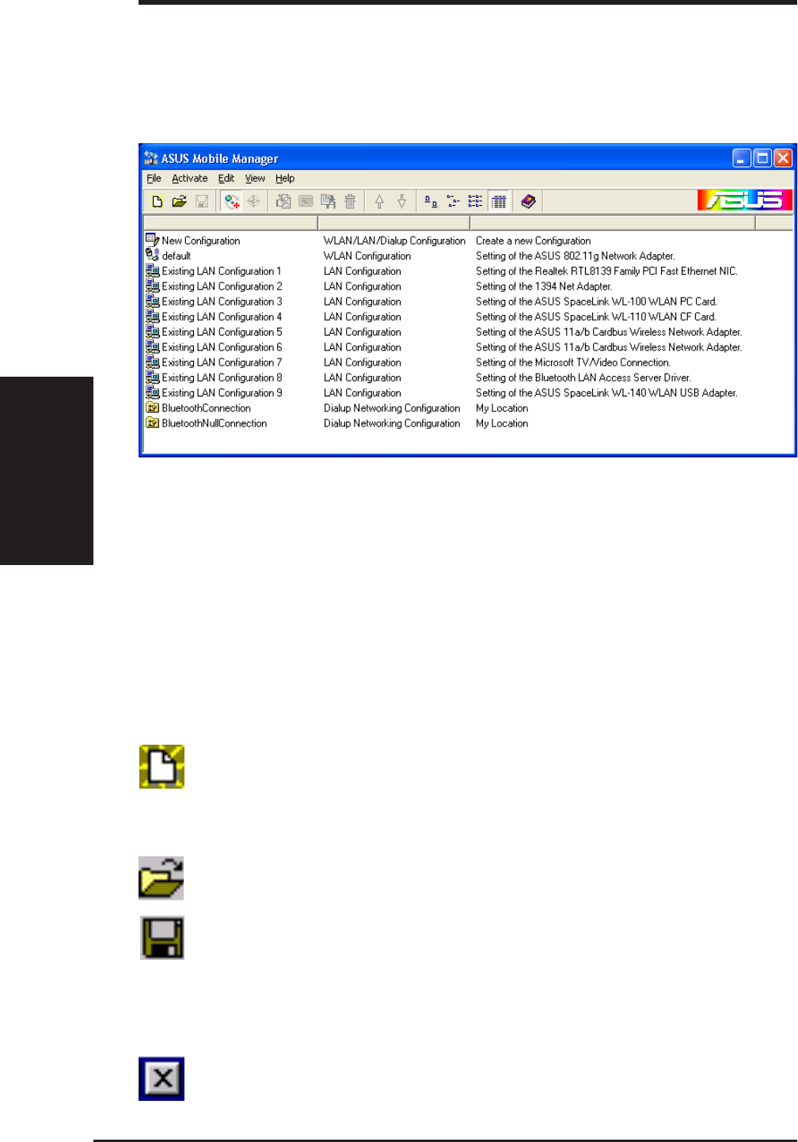
Task: Click the New Configuration toolbar icon
Action: point(157,202)
